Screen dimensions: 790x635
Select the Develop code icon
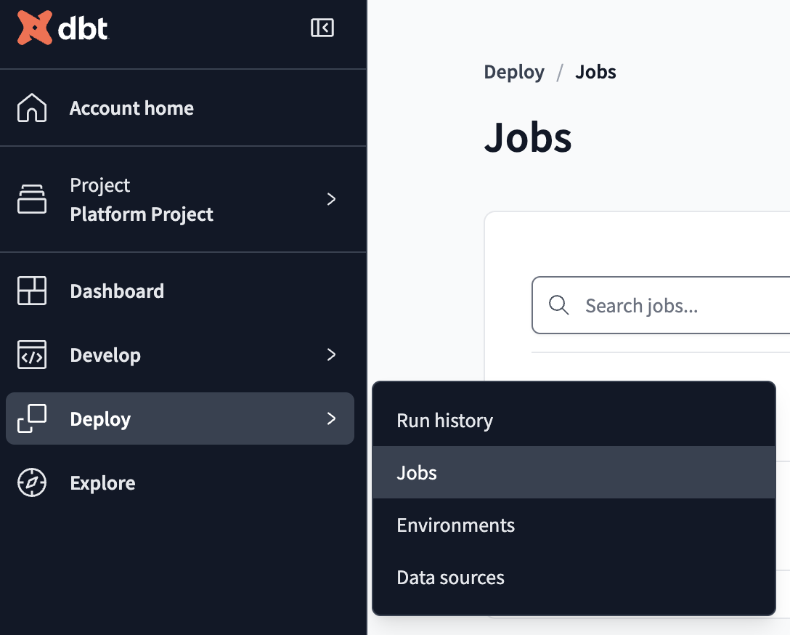[x=32, y=355]
